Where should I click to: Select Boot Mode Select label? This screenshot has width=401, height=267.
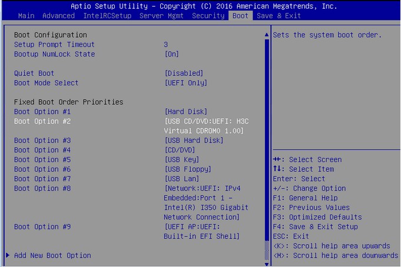coord(46,83)
